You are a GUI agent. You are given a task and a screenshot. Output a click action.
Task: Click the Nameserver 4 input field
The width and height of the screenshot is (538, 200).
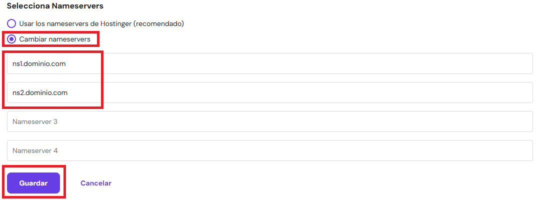point(270,150)
